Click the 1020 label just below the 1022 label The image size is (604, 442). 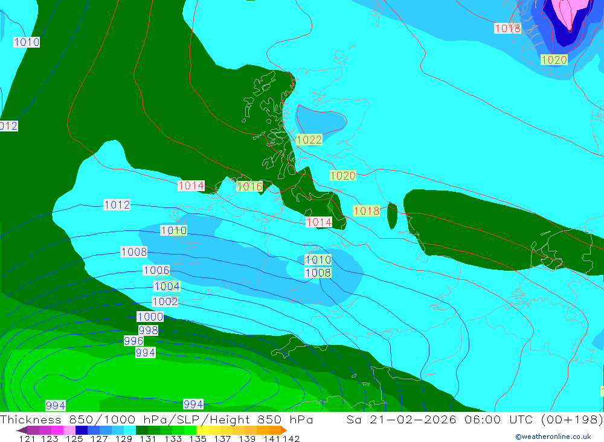pyautogui.click(x=342, y=176)
